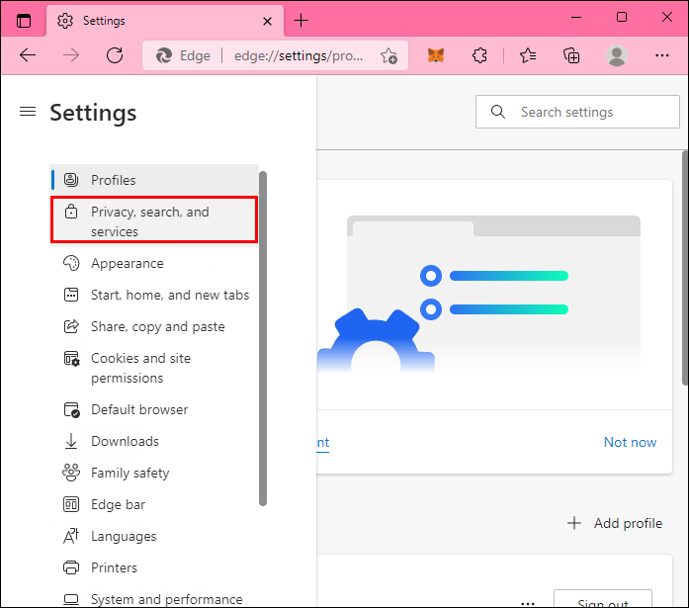The height and width of the screenshot is (608, 689).
Task: Click the Appearance palette icon
Action: (x=71, y=263)
